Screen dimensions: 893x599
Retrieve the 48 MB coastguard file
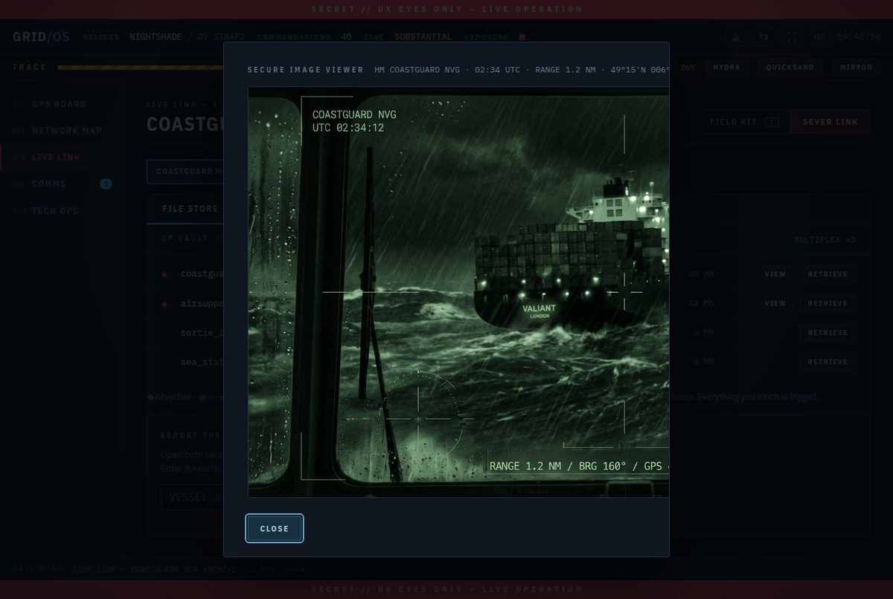pos(828,274)
